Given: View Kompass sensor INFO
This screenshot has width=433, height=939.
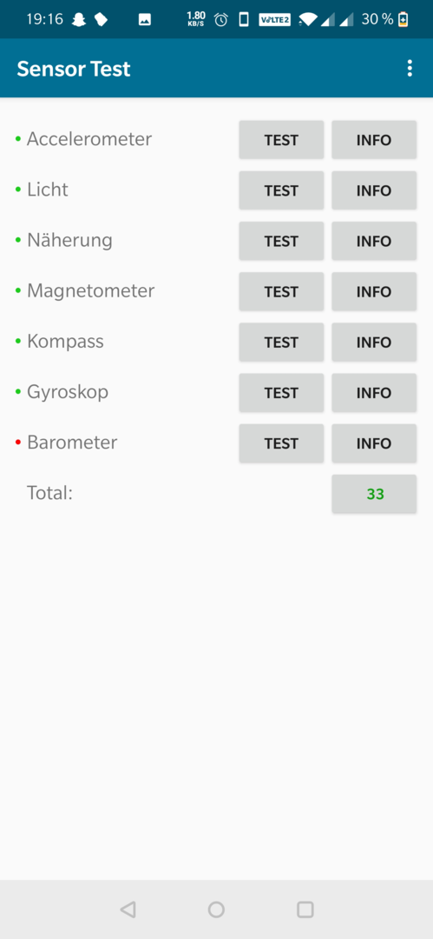Looking at the screenshot, I should [374, 343].
